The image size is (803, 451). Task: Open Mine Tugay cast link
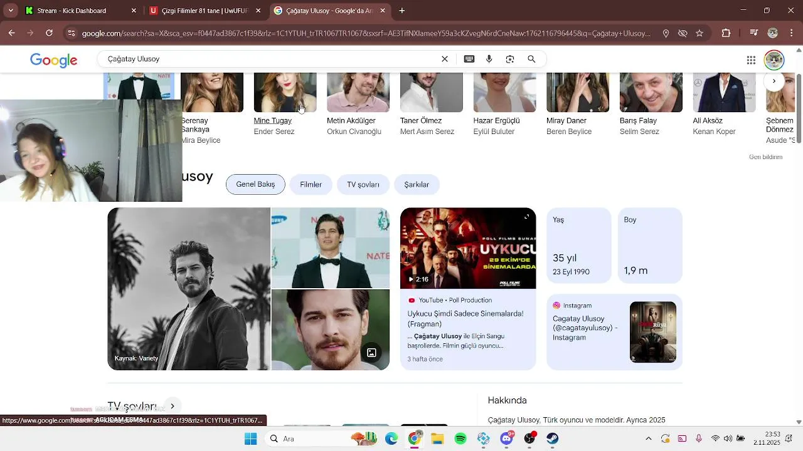(x=272, y=120)
